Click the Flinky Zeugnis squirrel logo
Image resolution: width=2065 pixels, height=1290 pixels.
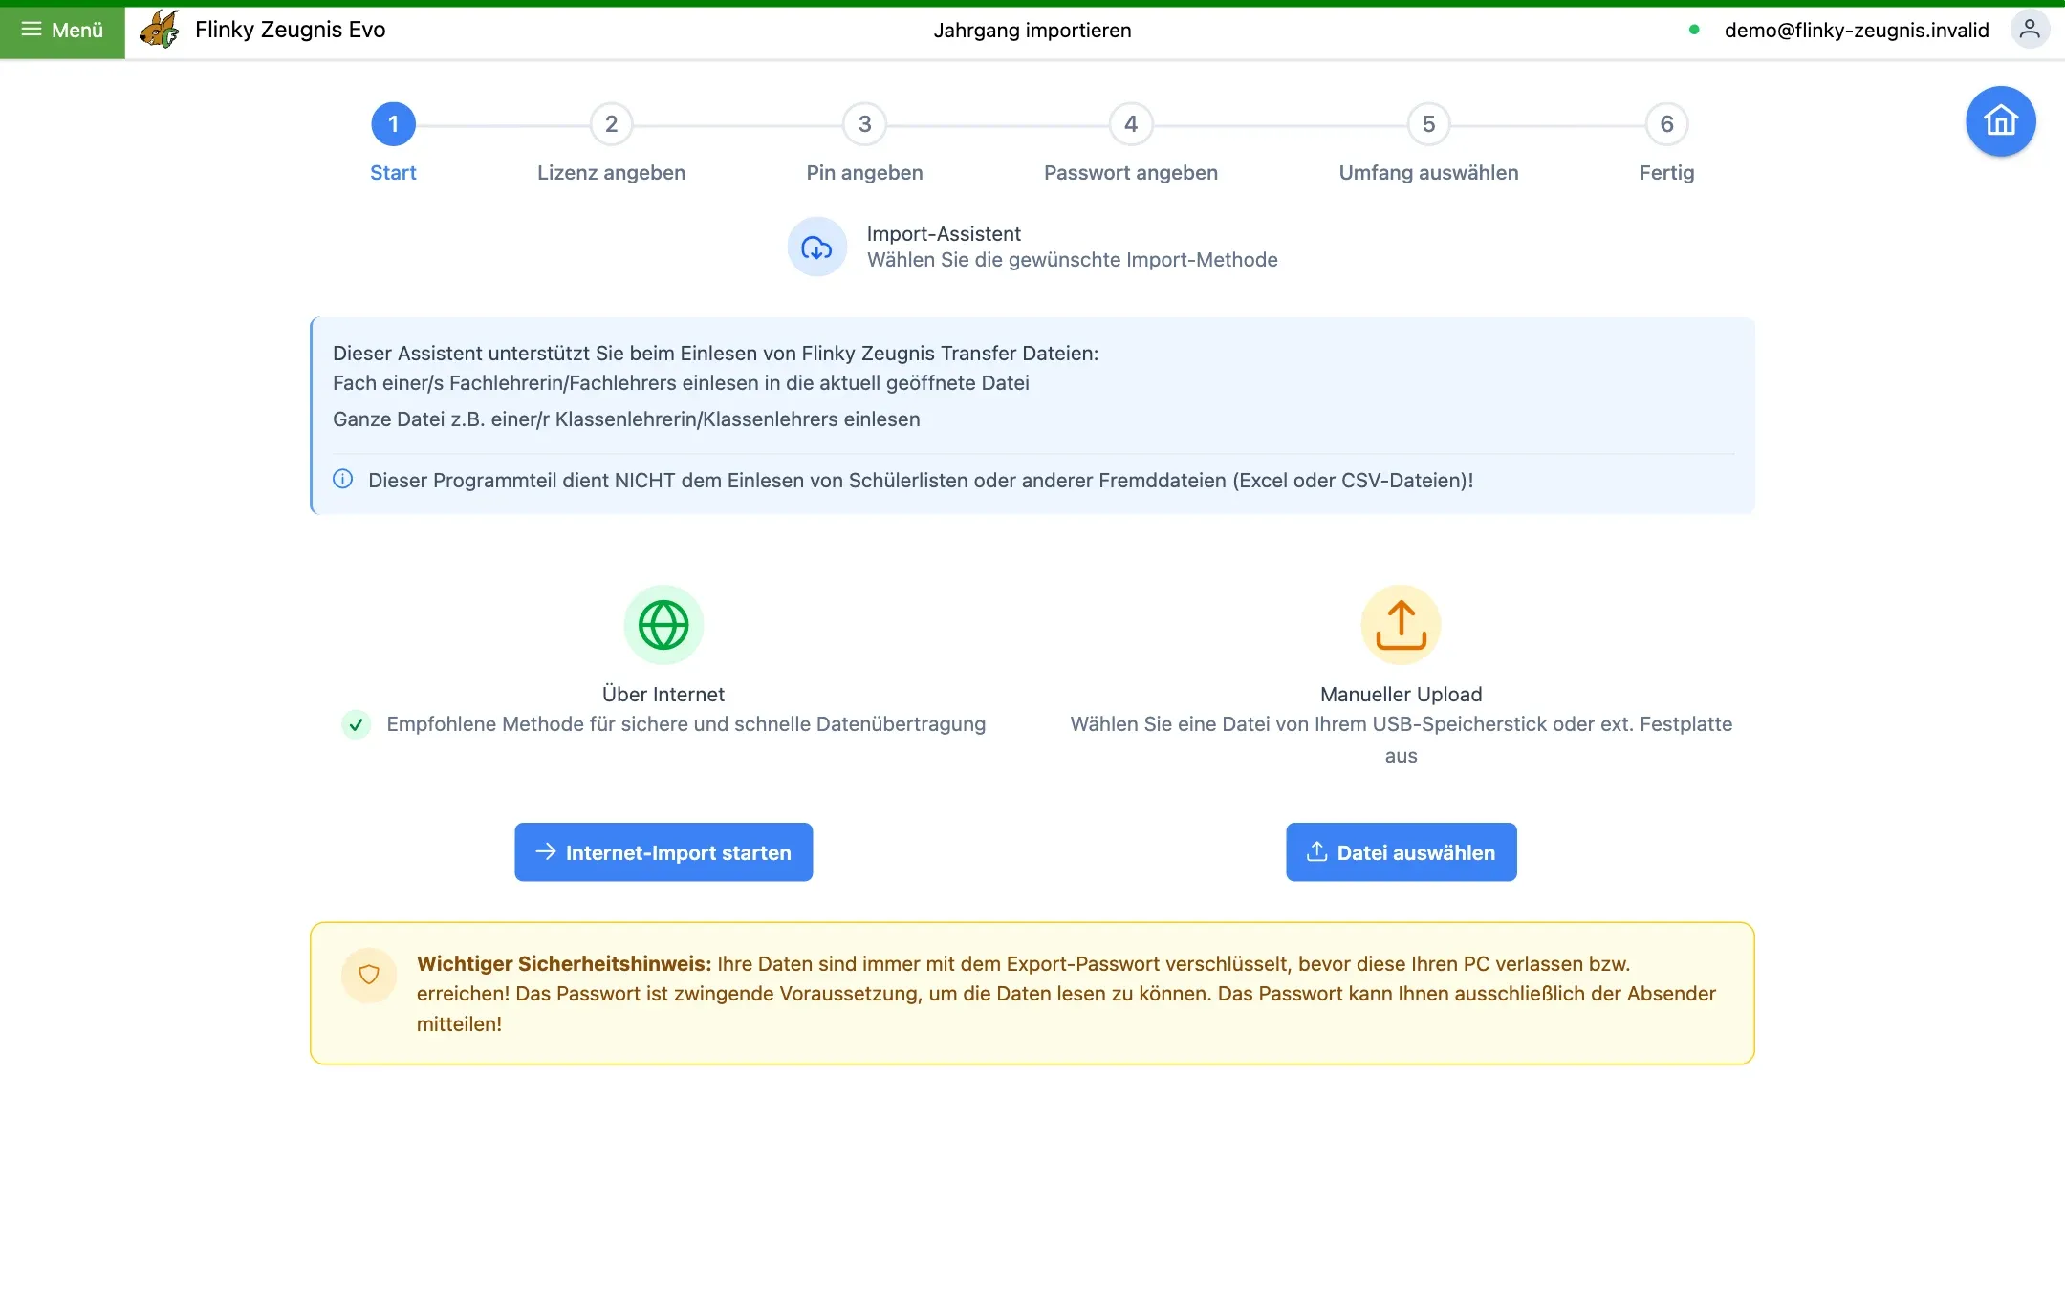pos(159,30)
